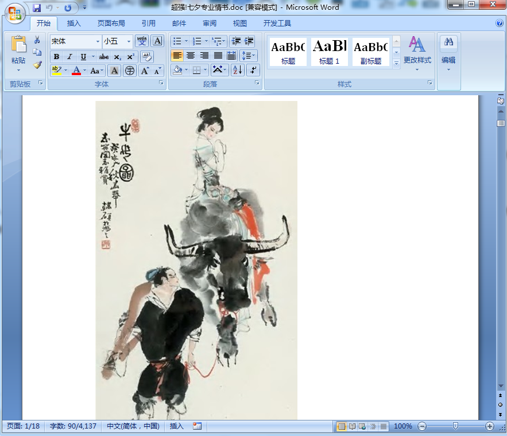Switch to the 引用 tab
This screenshot has height=436, width=507.
(x=148, y=24)
